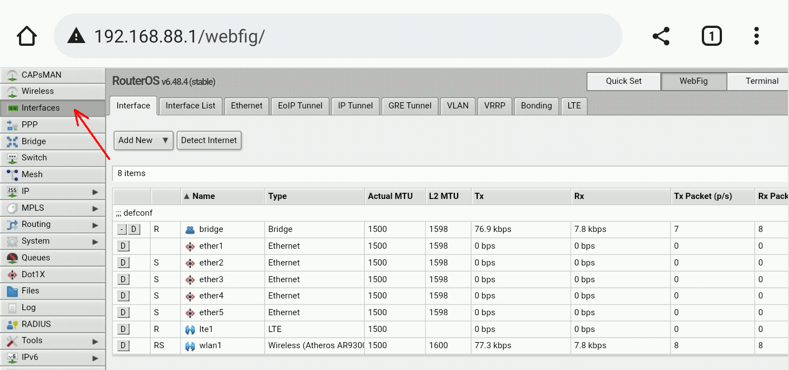The width and height of the screenshot is (789, 370).
Task: Disable ether4 with its D button
Action: (123, 296)
